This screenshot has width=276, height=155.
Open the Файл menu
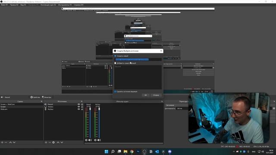[4, 5]
